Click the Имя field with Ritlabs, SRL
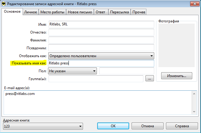The image size is (201, 133). click(x=101, y=24)
